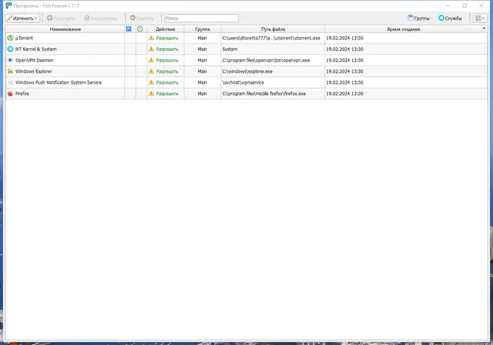Image resolution: width=493 pixels, height=345 pixels.
Task: Click warning icon in Windows Push Notification row
Action: [x=151, y=82]
